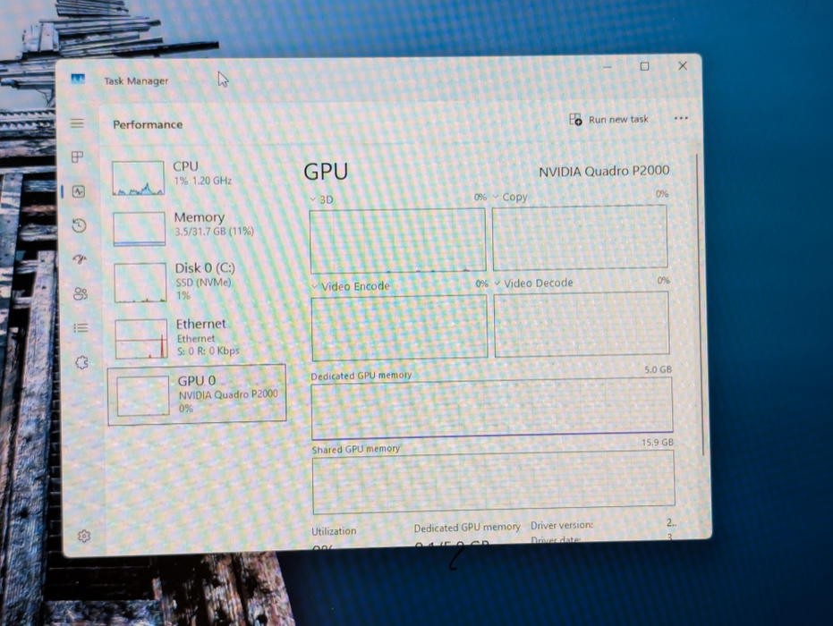Screen dimensions: 833x626
Task: Select GPU 0 NVIDIA Quadro P2000 entry
Action: pos(197,394)
